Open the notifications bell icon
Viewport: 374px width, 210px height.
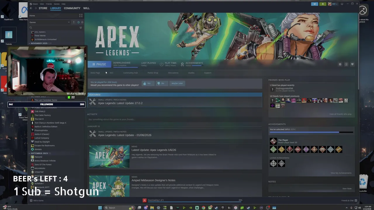pos(323,4)
